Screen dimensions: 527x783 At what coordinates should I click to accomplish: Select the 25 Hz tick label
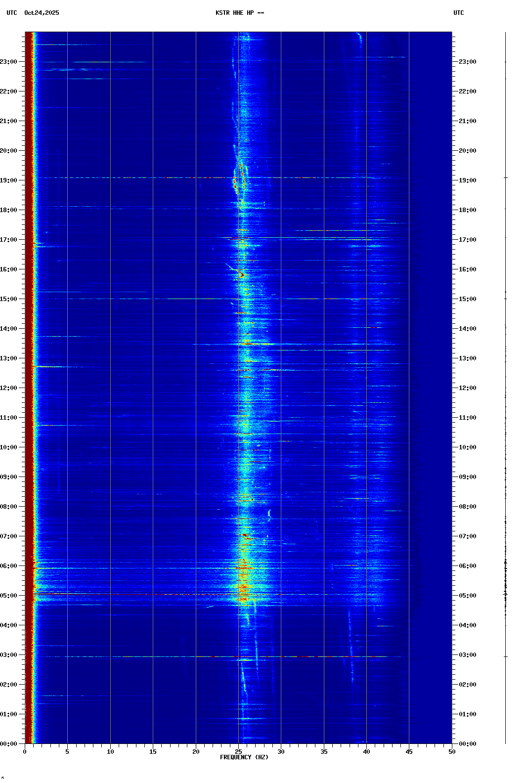(238, 752)
